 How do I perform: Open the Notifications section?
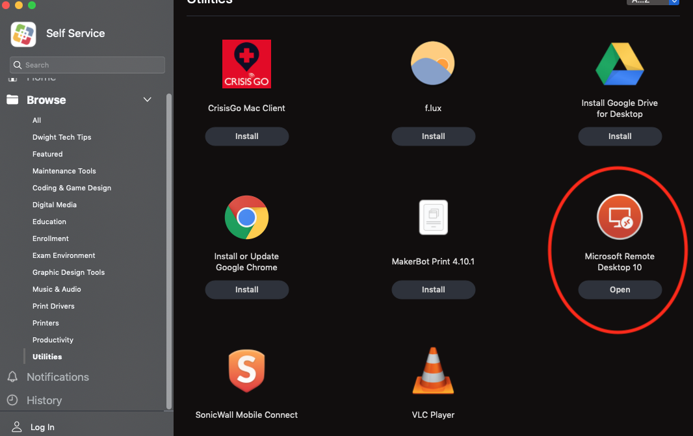tap(58, 377)
